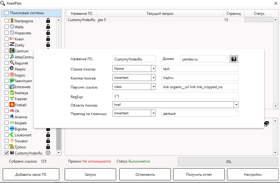Click the 0% progress bar

(228, 162)
